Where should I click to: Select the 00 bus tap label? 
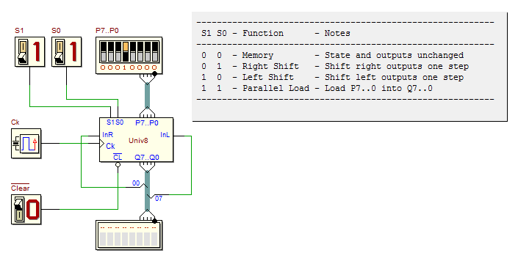tap(136, 183)
